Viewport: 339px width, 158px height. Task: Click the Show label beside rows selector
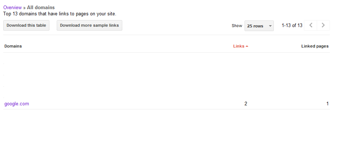237,26
